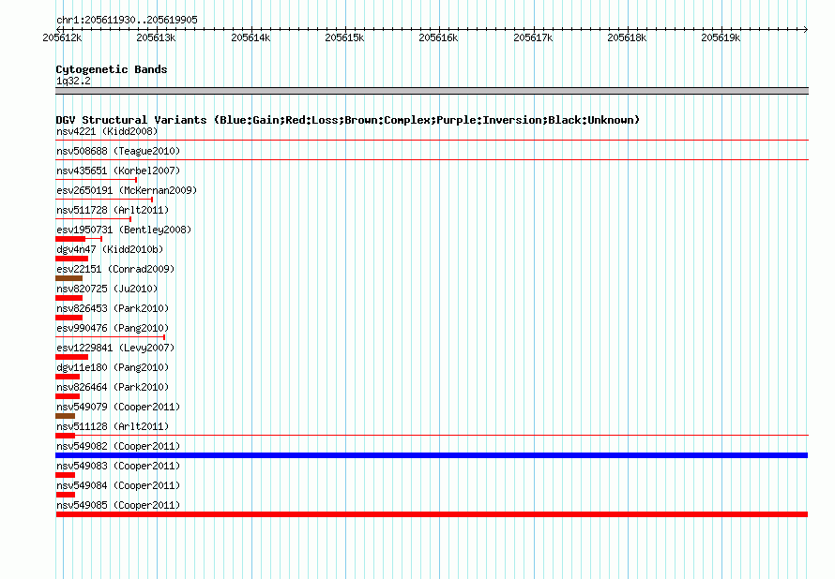Click the 205612k ruler tick label

point(62,37)
